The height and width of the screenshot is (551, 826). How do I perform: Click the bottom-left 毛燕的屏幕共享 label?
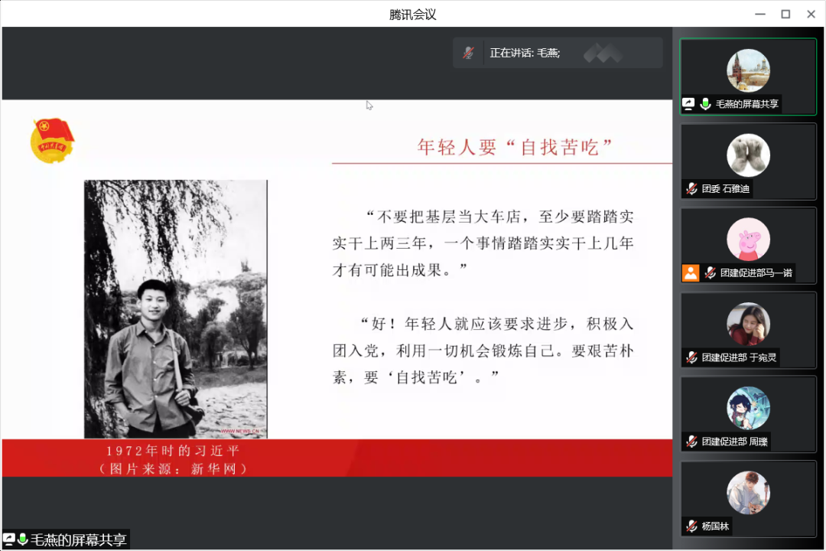(79, 540)
